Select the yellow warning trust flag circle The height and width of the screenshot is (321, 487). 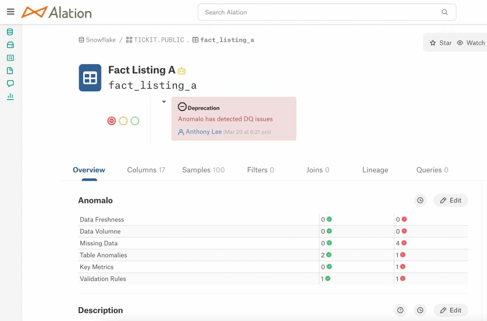coord(123,121)
